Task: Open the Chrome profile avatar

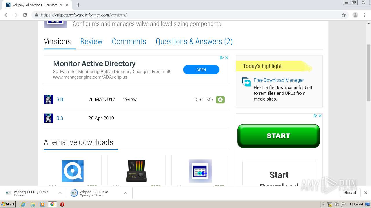Action: tap(355, 15)
